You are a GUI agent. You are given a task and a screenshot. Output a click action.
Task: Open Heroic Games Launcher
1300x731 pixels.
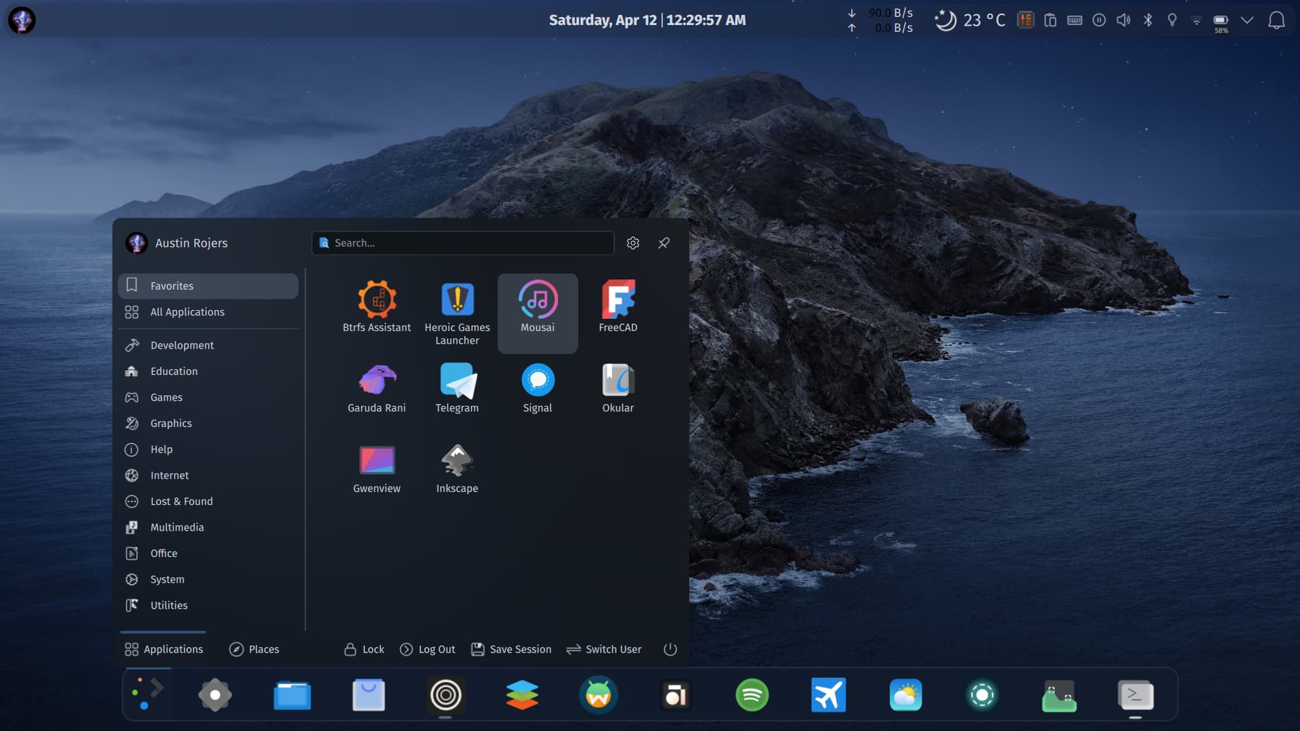(x=457, y=313)
